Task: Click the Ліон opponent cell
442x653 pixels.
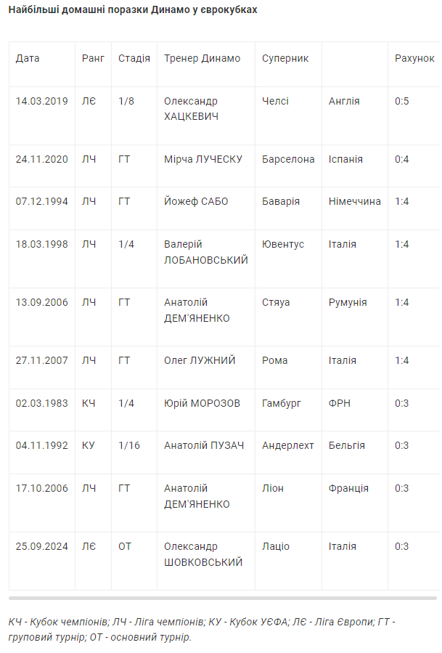Action: (x=273, y=488)
